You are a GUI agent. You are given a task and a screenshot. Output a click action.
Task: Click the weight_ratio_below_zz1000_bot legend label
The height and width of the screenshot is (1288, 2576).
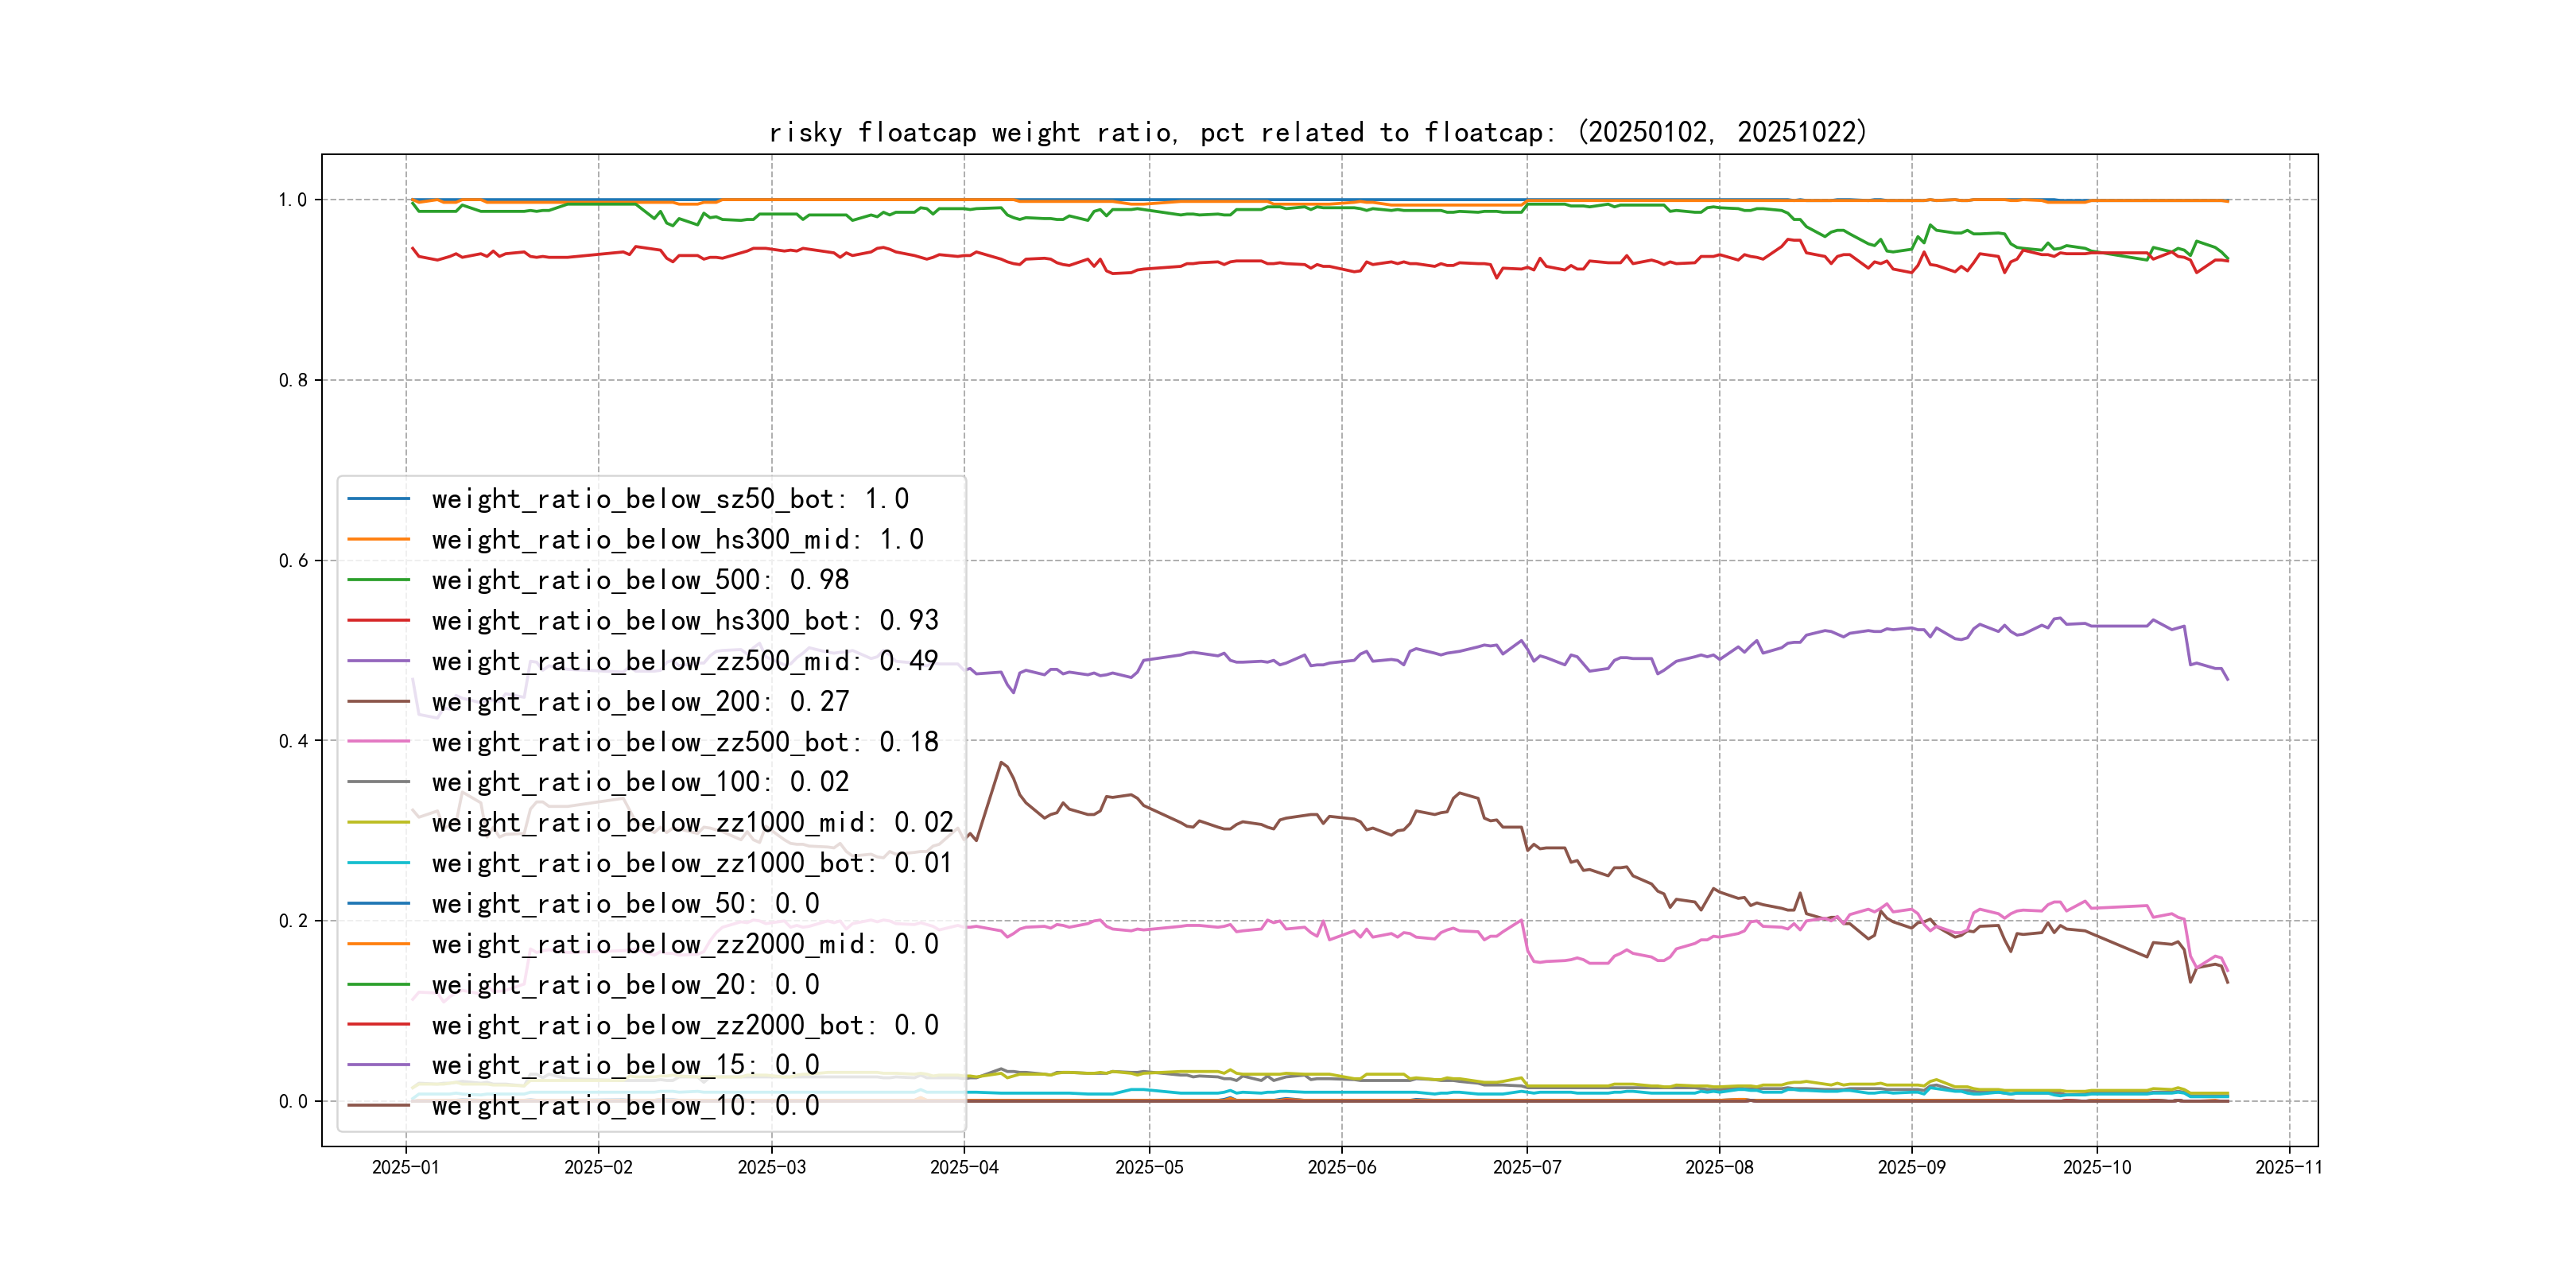coord(692,863)
